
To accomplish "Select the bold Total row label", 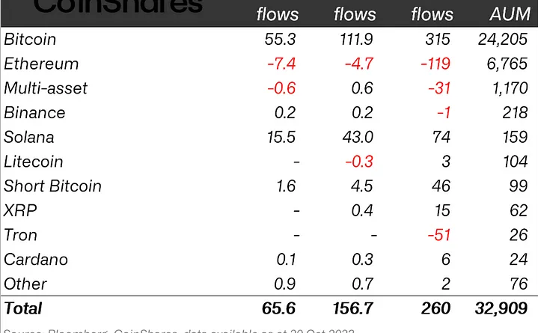I will pyautogui.click(x=23, y=308).
